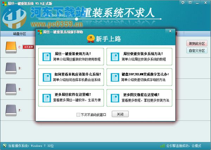Click document icon beside 屌丝一键重装使用方法
This screenshot has width=211, height=150.
click(x=47, y=57)
